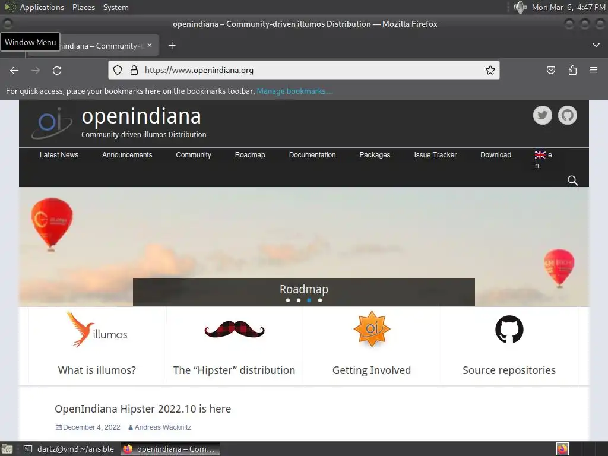The height and width of the screenshot is (456, 608).
Task: Open Firefox hamburger application menu
Action: (594, 70)
